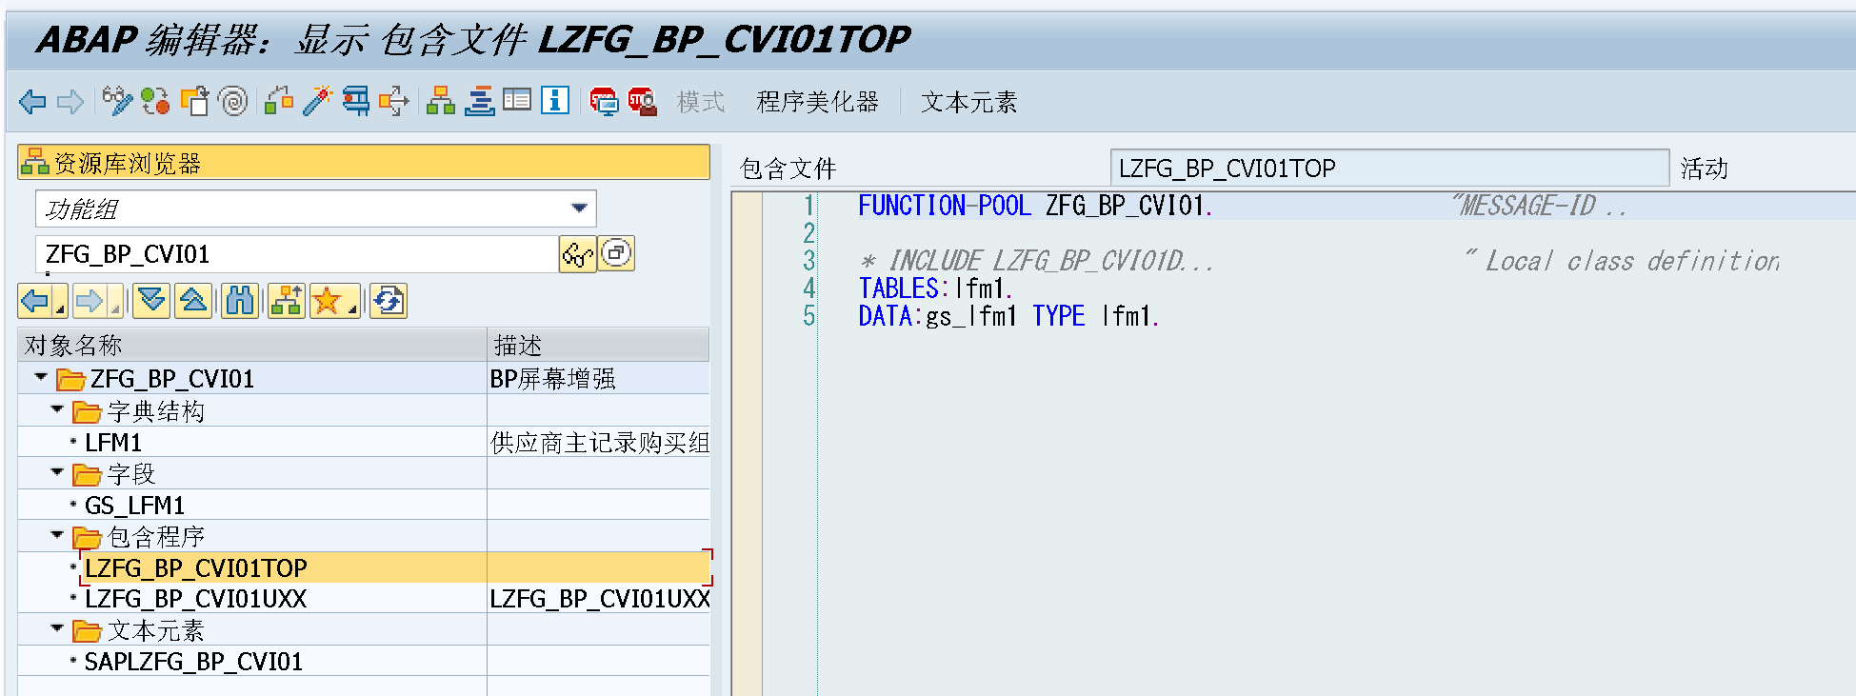
Task: Click the 对象名称 column header
Action: pos(252,345)
